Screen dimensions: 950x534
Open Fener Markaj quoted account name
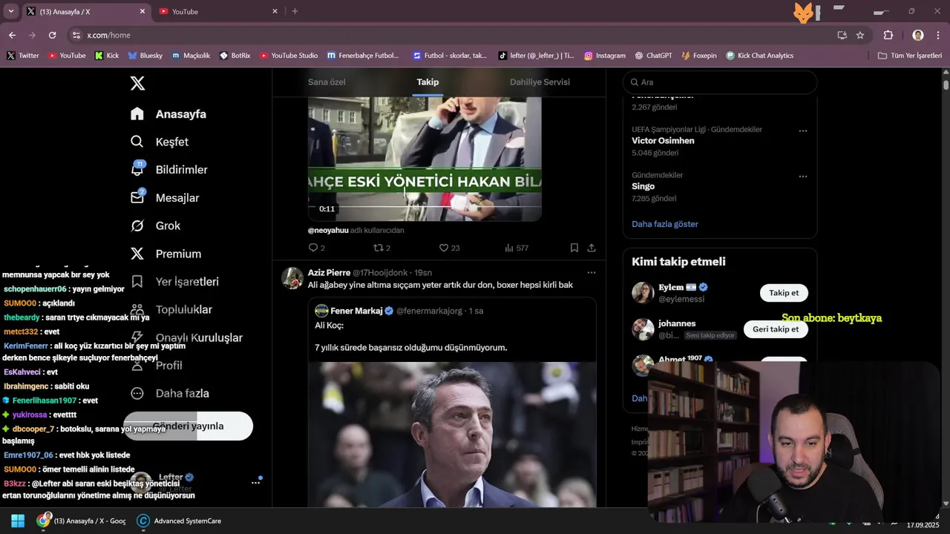tap(356, 311)
